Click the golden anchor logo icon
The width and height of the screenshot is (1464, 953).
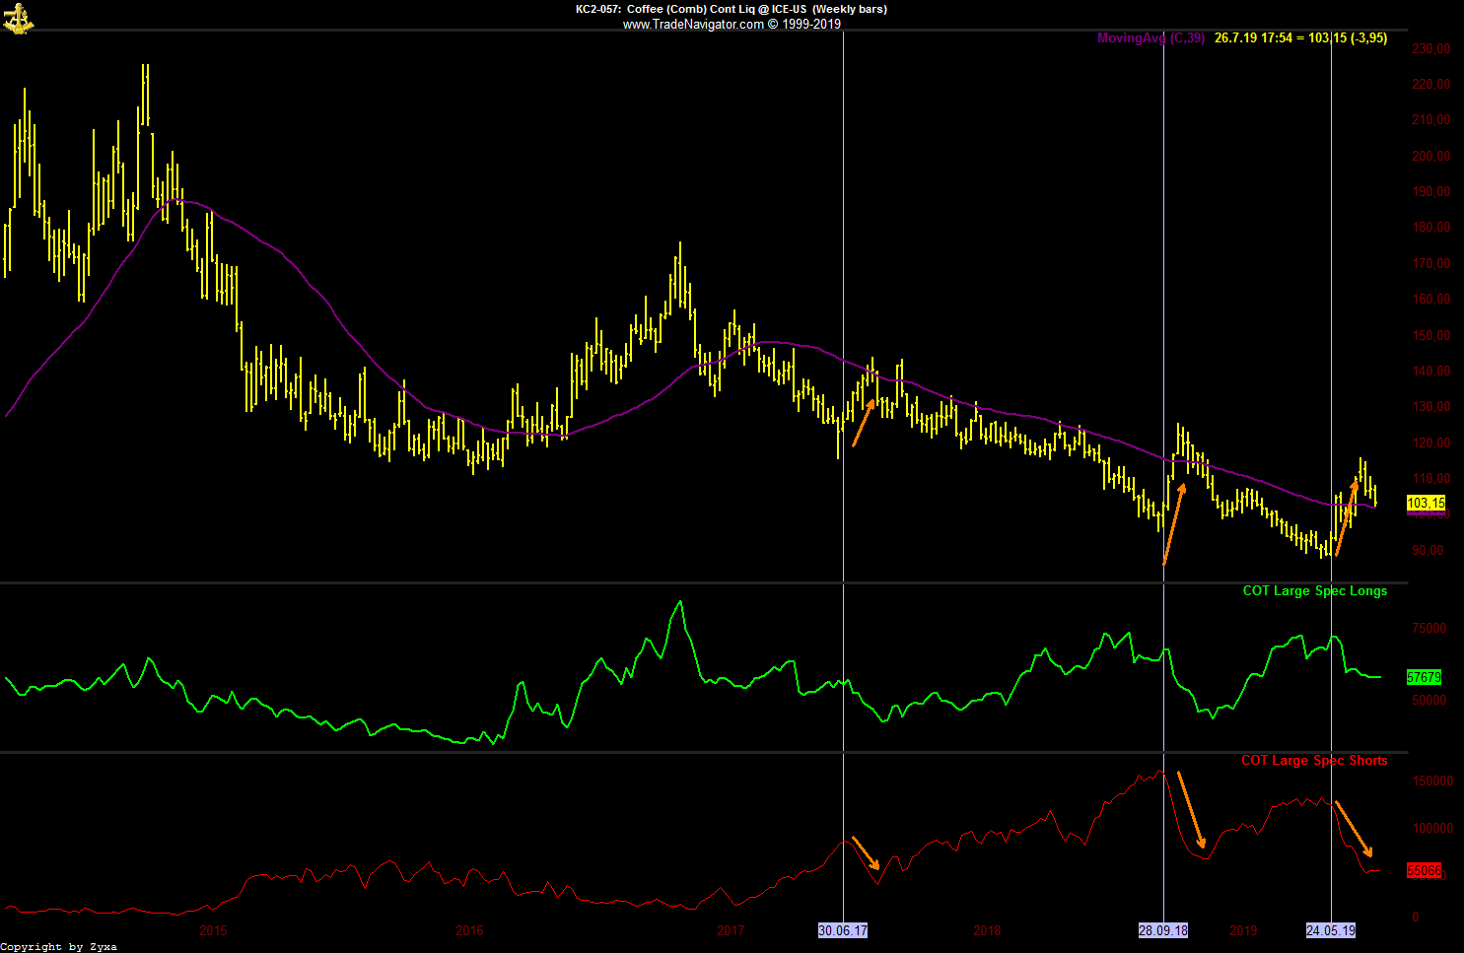click(x=18, y=18)
